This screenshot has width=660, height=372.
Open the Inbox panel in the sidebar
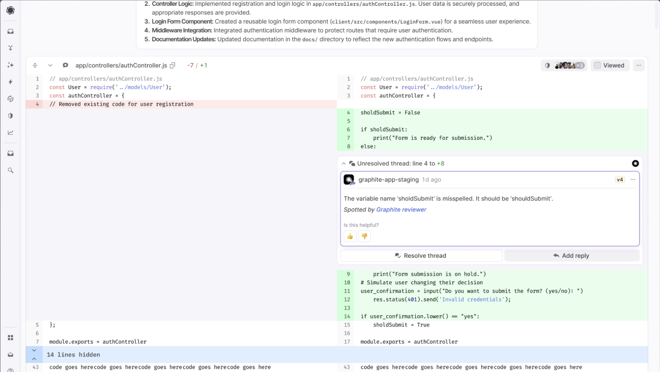[x=10, y=31]
